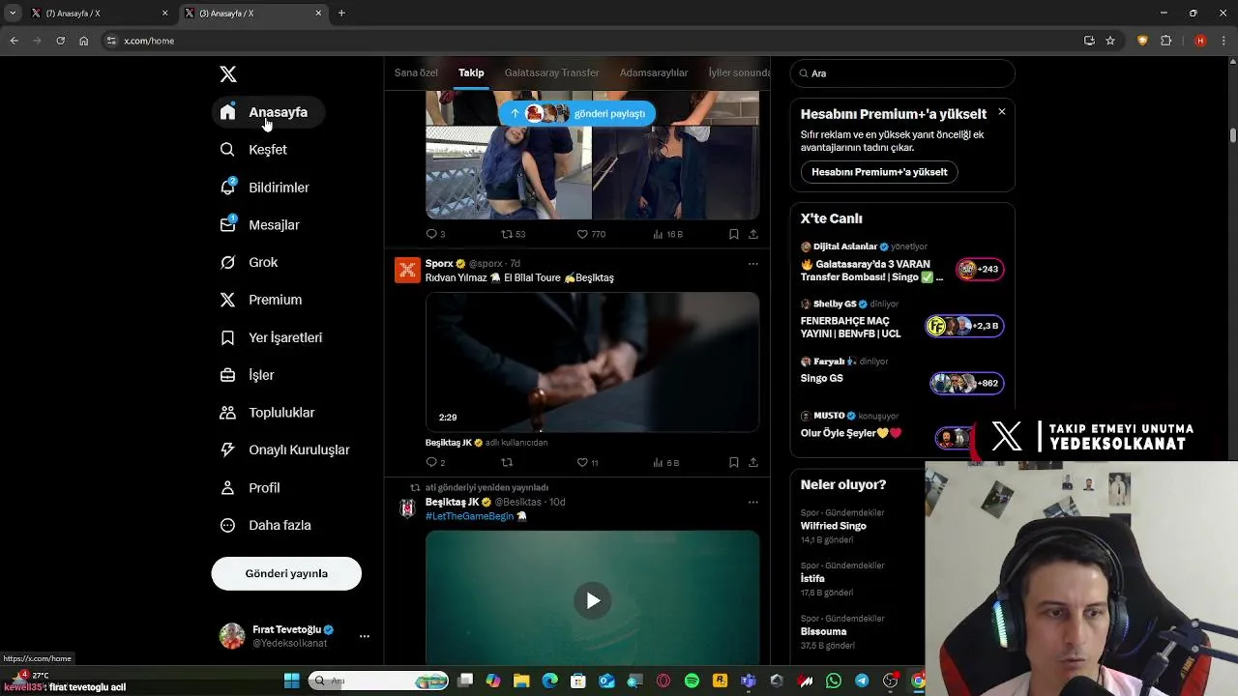Bookmark the post with 770 likes

734,234
